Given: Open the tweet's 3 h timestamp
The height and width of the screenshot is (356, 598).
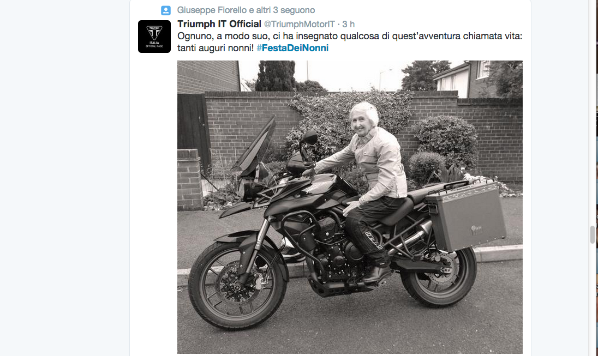Looking at the screenshot, I should click(348, 25).
